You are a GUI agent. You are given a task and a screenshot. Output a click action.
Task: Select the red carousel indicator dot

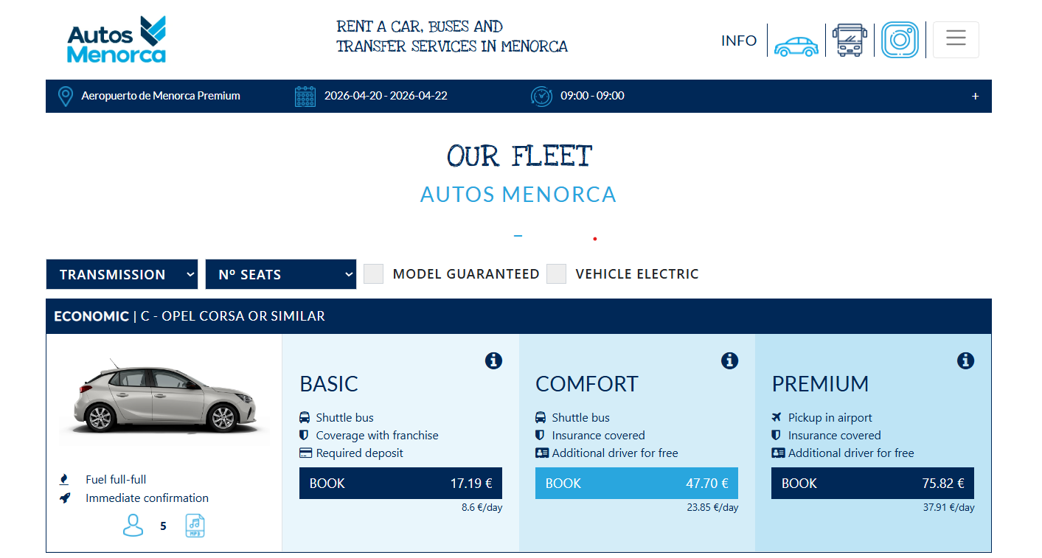tap(595, 239)
